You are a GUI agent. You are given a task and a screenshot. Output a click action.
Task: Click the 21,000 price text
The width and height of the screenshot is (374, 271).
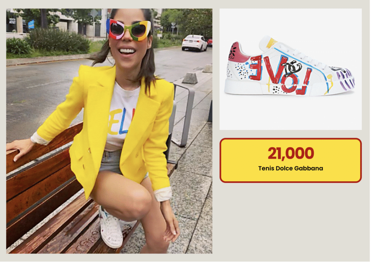point(290,153)
